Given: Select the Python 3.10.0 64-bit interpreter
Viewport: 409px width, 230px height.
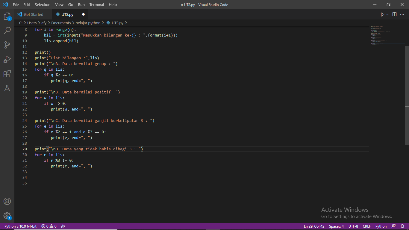Looking at the screenshot, I should pos(20,226).
